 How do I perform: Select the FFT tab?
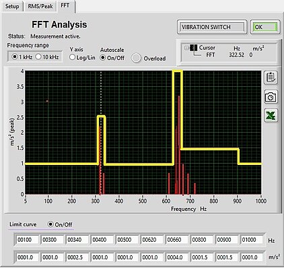[x=65, y=6]
